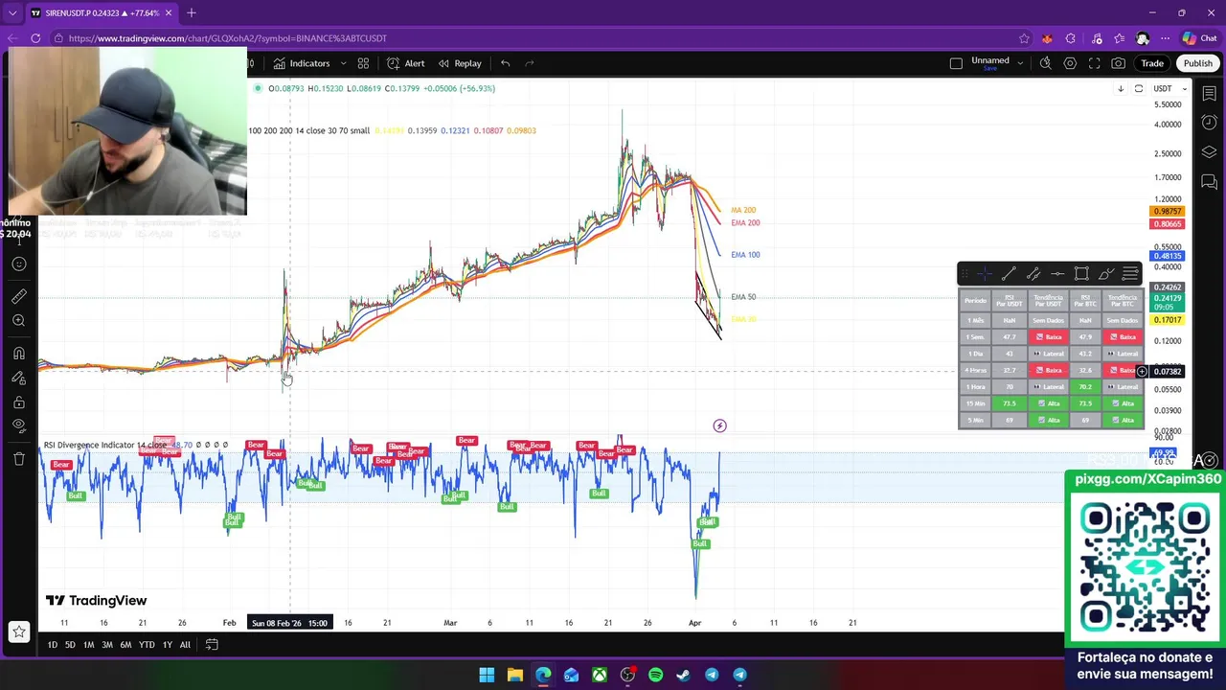Redo the last chart action
Screen dimensions: 1226x690
(529, 63)
